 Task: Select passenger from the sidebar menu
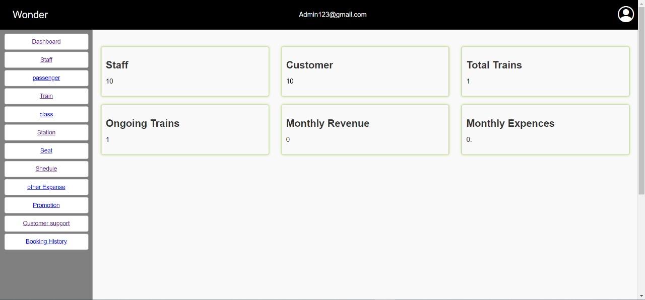pos(46,78)
